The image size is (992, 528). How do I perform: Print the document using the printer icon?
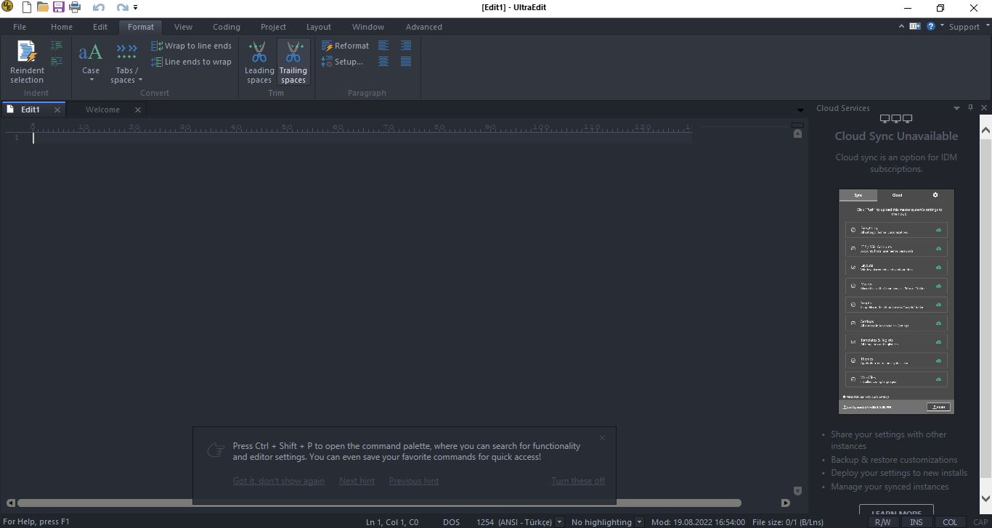[x=74, y=8]
